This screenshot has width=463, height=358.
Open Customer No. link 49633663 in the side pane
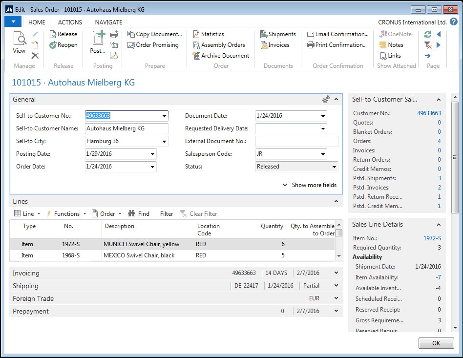429,113
